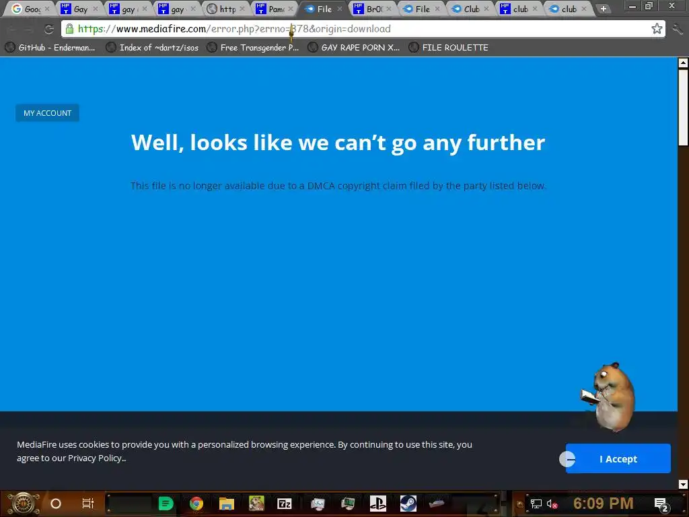Image resolution: width=689 pixels, height=517 pixels.
Task: Open Cortana circle icon on taskbar
Action: [x=56, y=504]
